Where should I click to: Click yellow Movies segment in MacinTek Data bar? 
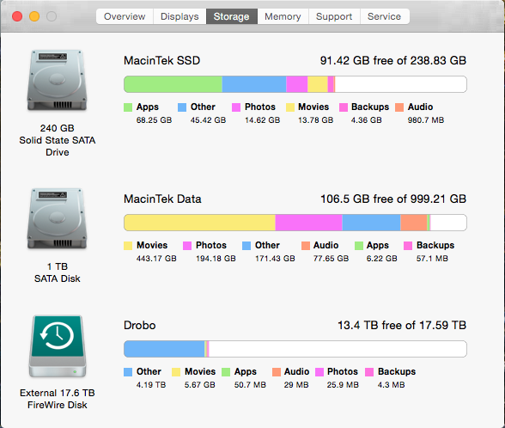199,223
